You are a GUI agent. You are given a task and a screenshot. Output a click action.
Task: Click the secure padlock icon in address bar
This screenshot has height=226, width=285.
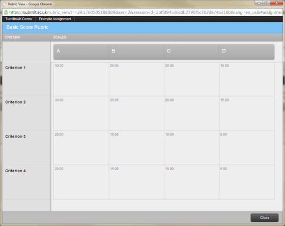click(6, 12)
